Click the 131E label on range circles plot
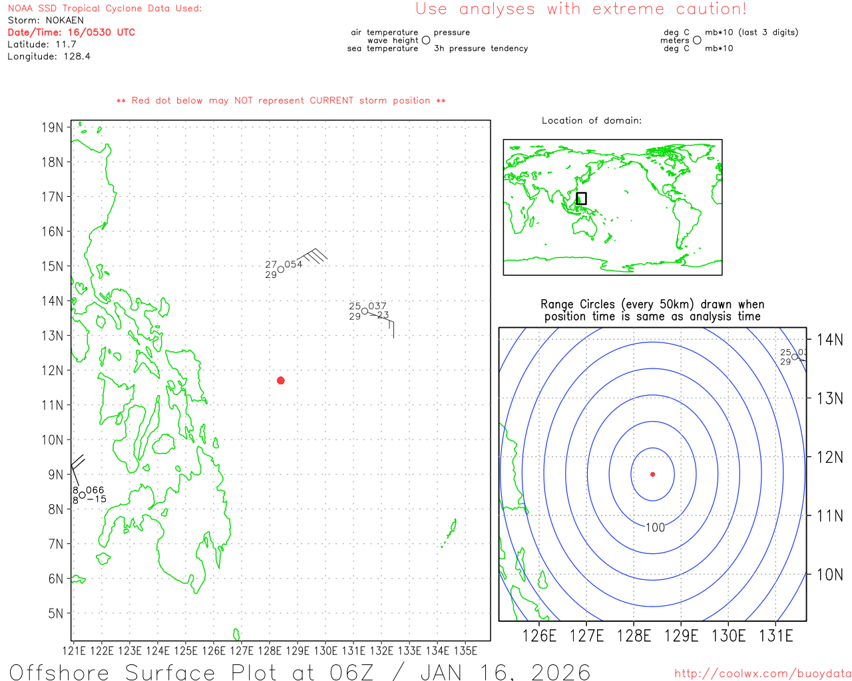This screenshot has height=681, width=852. tap(776, 636)
